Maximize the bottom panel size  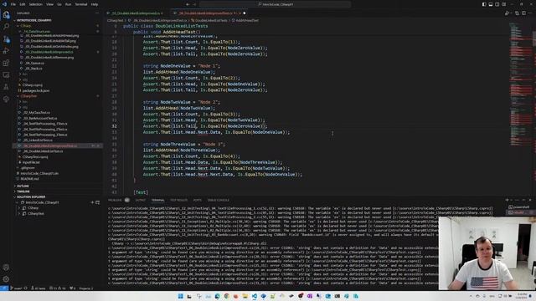[x=523, y=200]
